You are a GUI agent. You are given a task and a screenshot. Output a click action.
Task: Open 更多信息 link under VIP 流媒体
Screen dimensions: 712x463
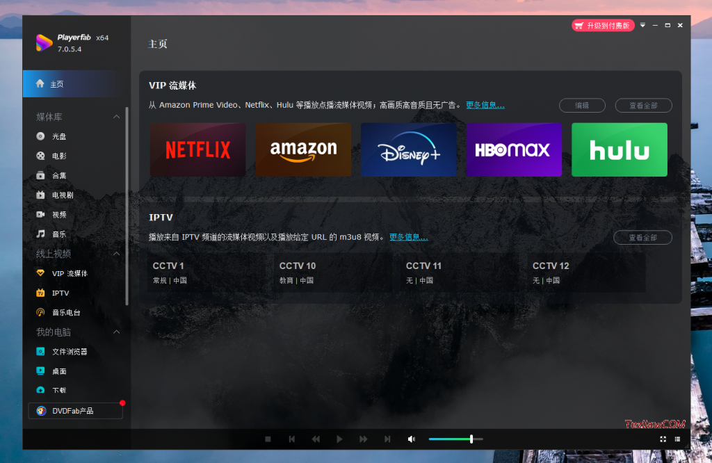[485, 105]
